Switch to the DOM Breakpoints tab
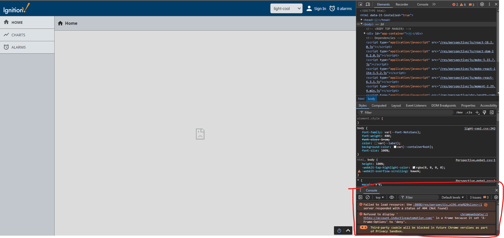Screen dimensions: 504x238 (444, 106)
